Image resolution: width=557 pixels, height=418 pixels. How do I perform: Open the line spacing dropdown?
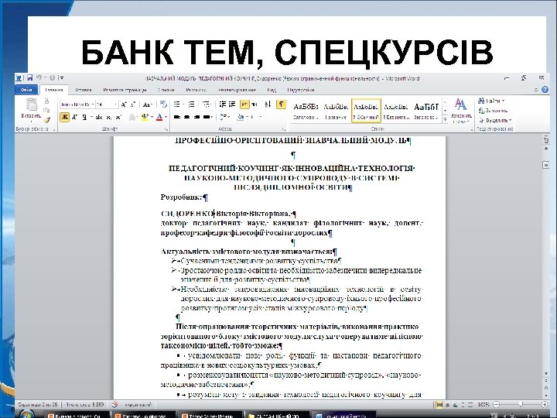(225, 117)
